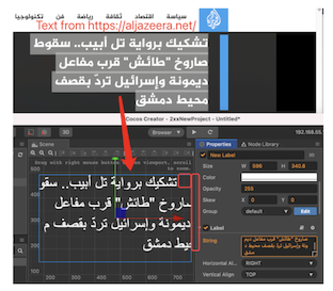Open the Label component help icon
Screen dimensions: 333x291
(x=302, y=228)
